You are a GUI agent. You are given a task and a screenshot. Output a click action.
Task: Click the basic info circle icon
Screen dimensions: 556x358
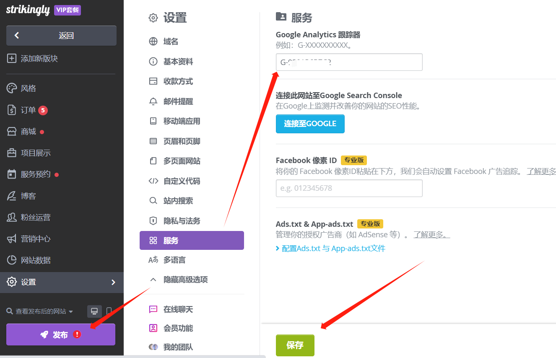pos(153,62)
